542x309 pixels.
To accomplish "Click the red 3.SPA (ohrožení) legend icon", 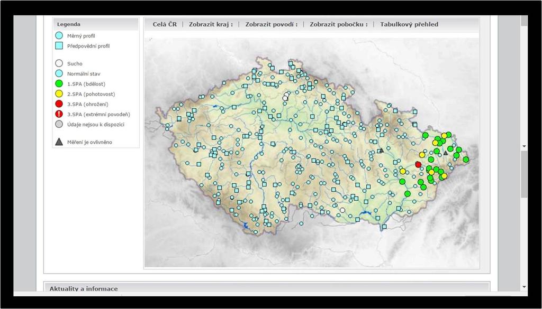I will (59, 104).
